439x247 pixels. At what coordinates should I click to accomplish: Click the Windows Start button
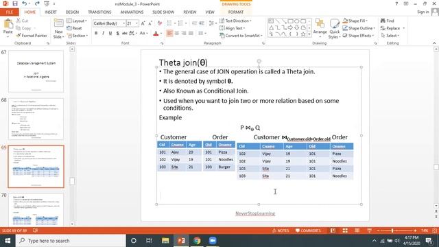point(8,241)
